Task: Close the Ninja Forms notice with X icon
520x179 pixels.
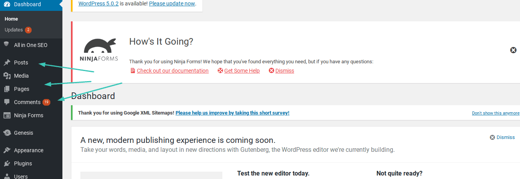Action: 513,50
